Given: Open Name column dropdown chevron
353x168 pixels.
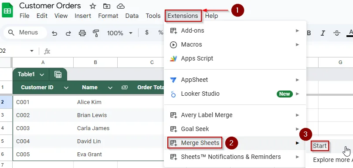Looking at the screenshot, I should [110, 88].
